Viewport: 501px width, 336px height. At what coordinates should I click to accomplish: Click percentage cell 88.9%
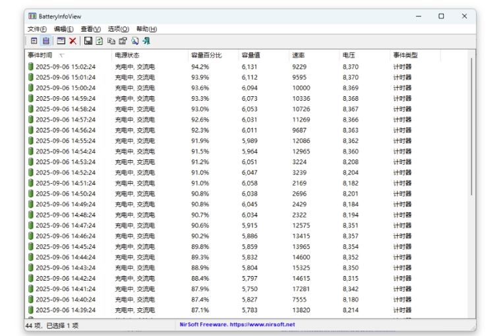point(200,267)
